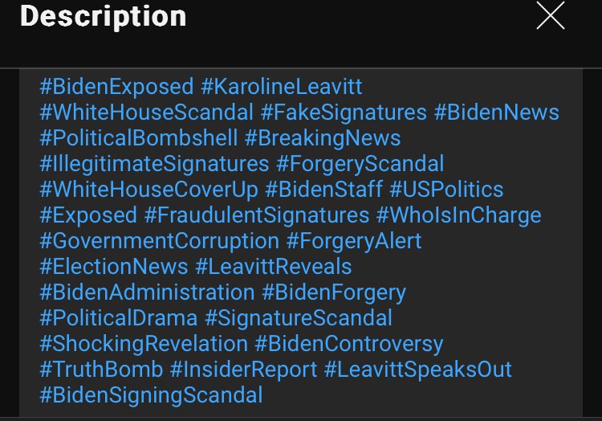Click the #USPolitics hashtag
The image size is (602, 421).
(446, 189)
